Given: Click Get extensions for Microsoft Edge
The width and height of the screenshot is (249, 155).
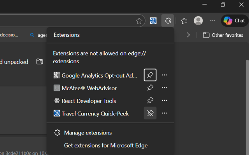Looking at the screenshot, I should pos(105,146).
